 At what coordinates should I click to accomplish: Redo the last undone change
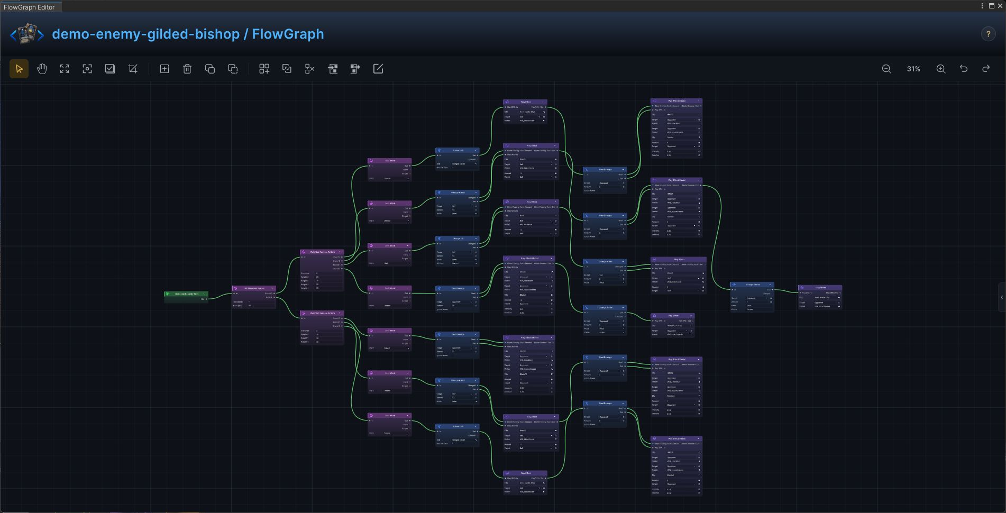tap(986, 69)
